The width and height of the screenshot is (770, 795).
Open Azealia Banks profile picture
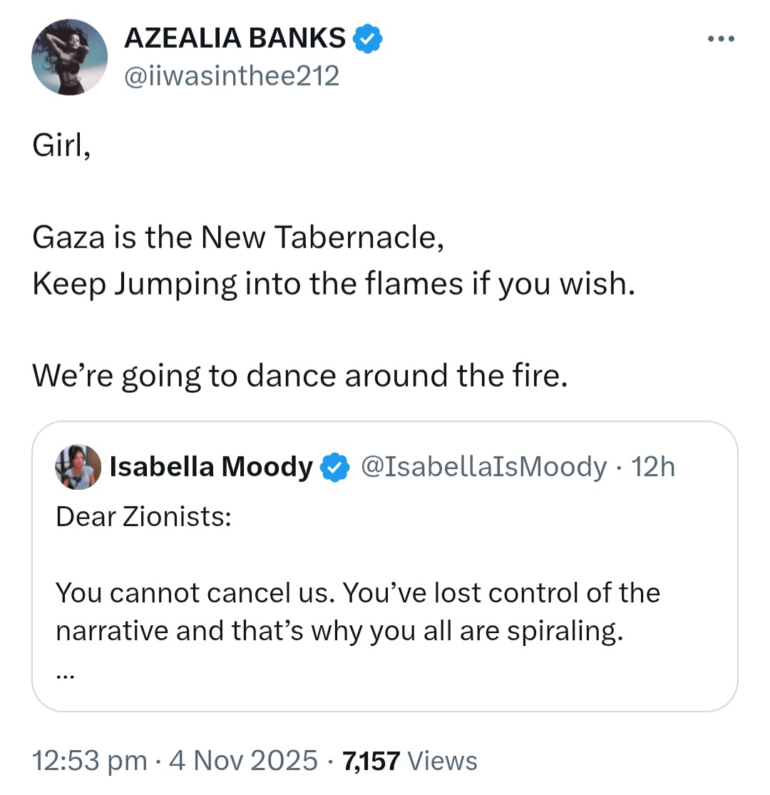click(69, 57)
